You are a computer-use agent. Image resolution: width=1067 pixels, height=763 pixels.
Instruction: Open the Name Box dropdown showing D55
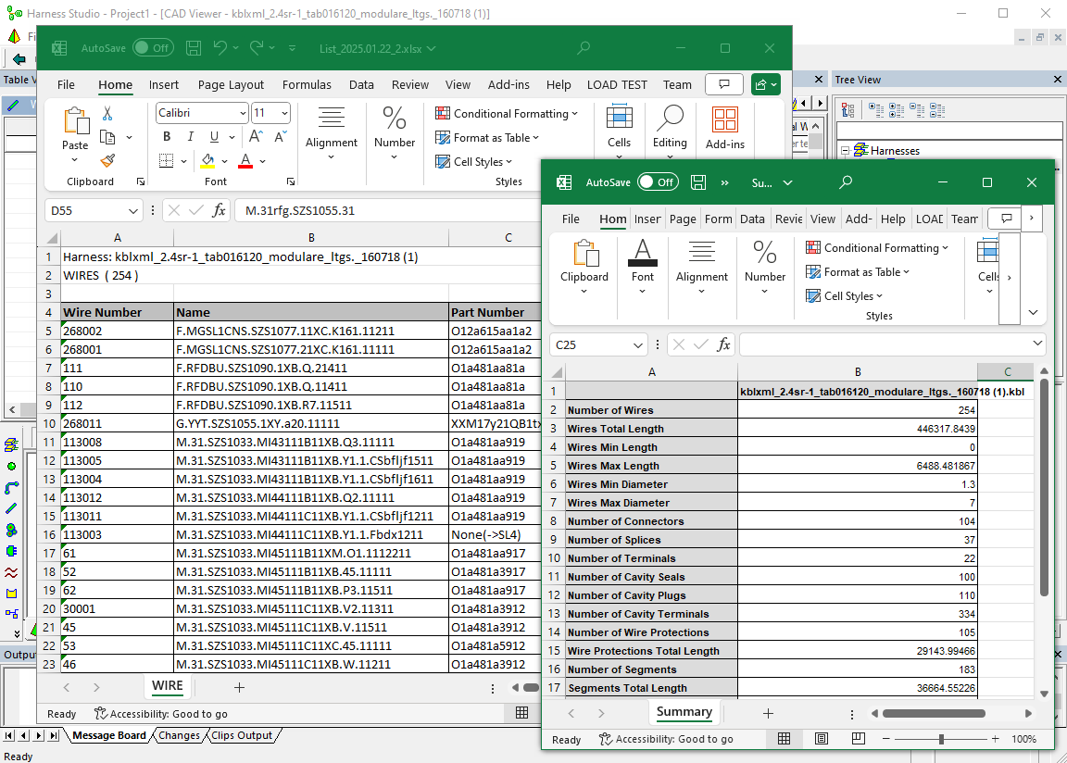[x=132, y=211]
